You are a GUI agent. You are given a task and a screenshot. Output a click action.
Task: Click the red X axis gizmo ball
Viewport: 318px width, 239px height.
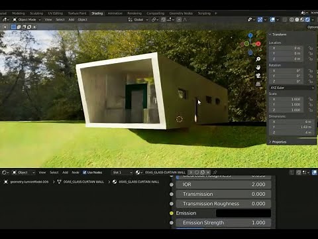coord(258,44)
